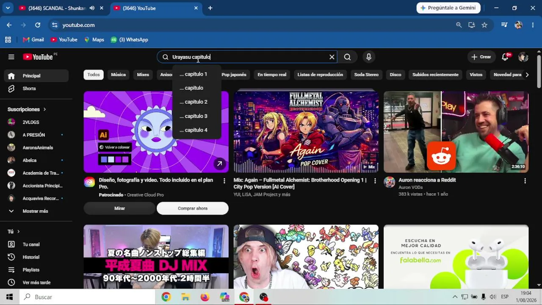
Task: Open the Suscripciones section arrow
Action: (44, 109)
